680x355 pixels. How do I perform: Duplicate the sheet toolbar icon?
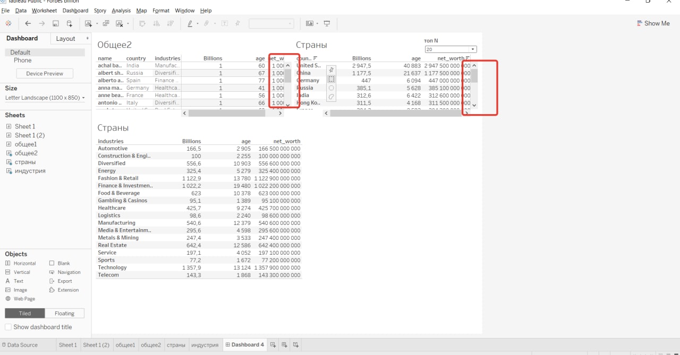point(106,23)
